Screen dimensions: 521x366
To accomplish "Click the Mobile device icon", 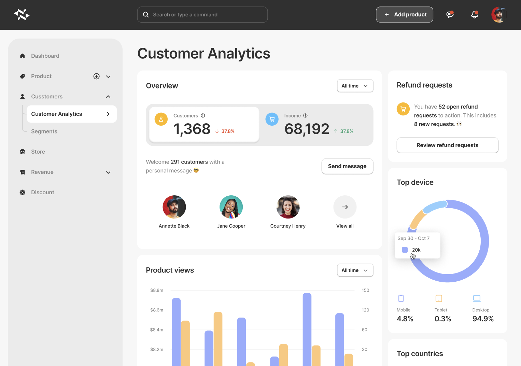I will pos(401,298).
